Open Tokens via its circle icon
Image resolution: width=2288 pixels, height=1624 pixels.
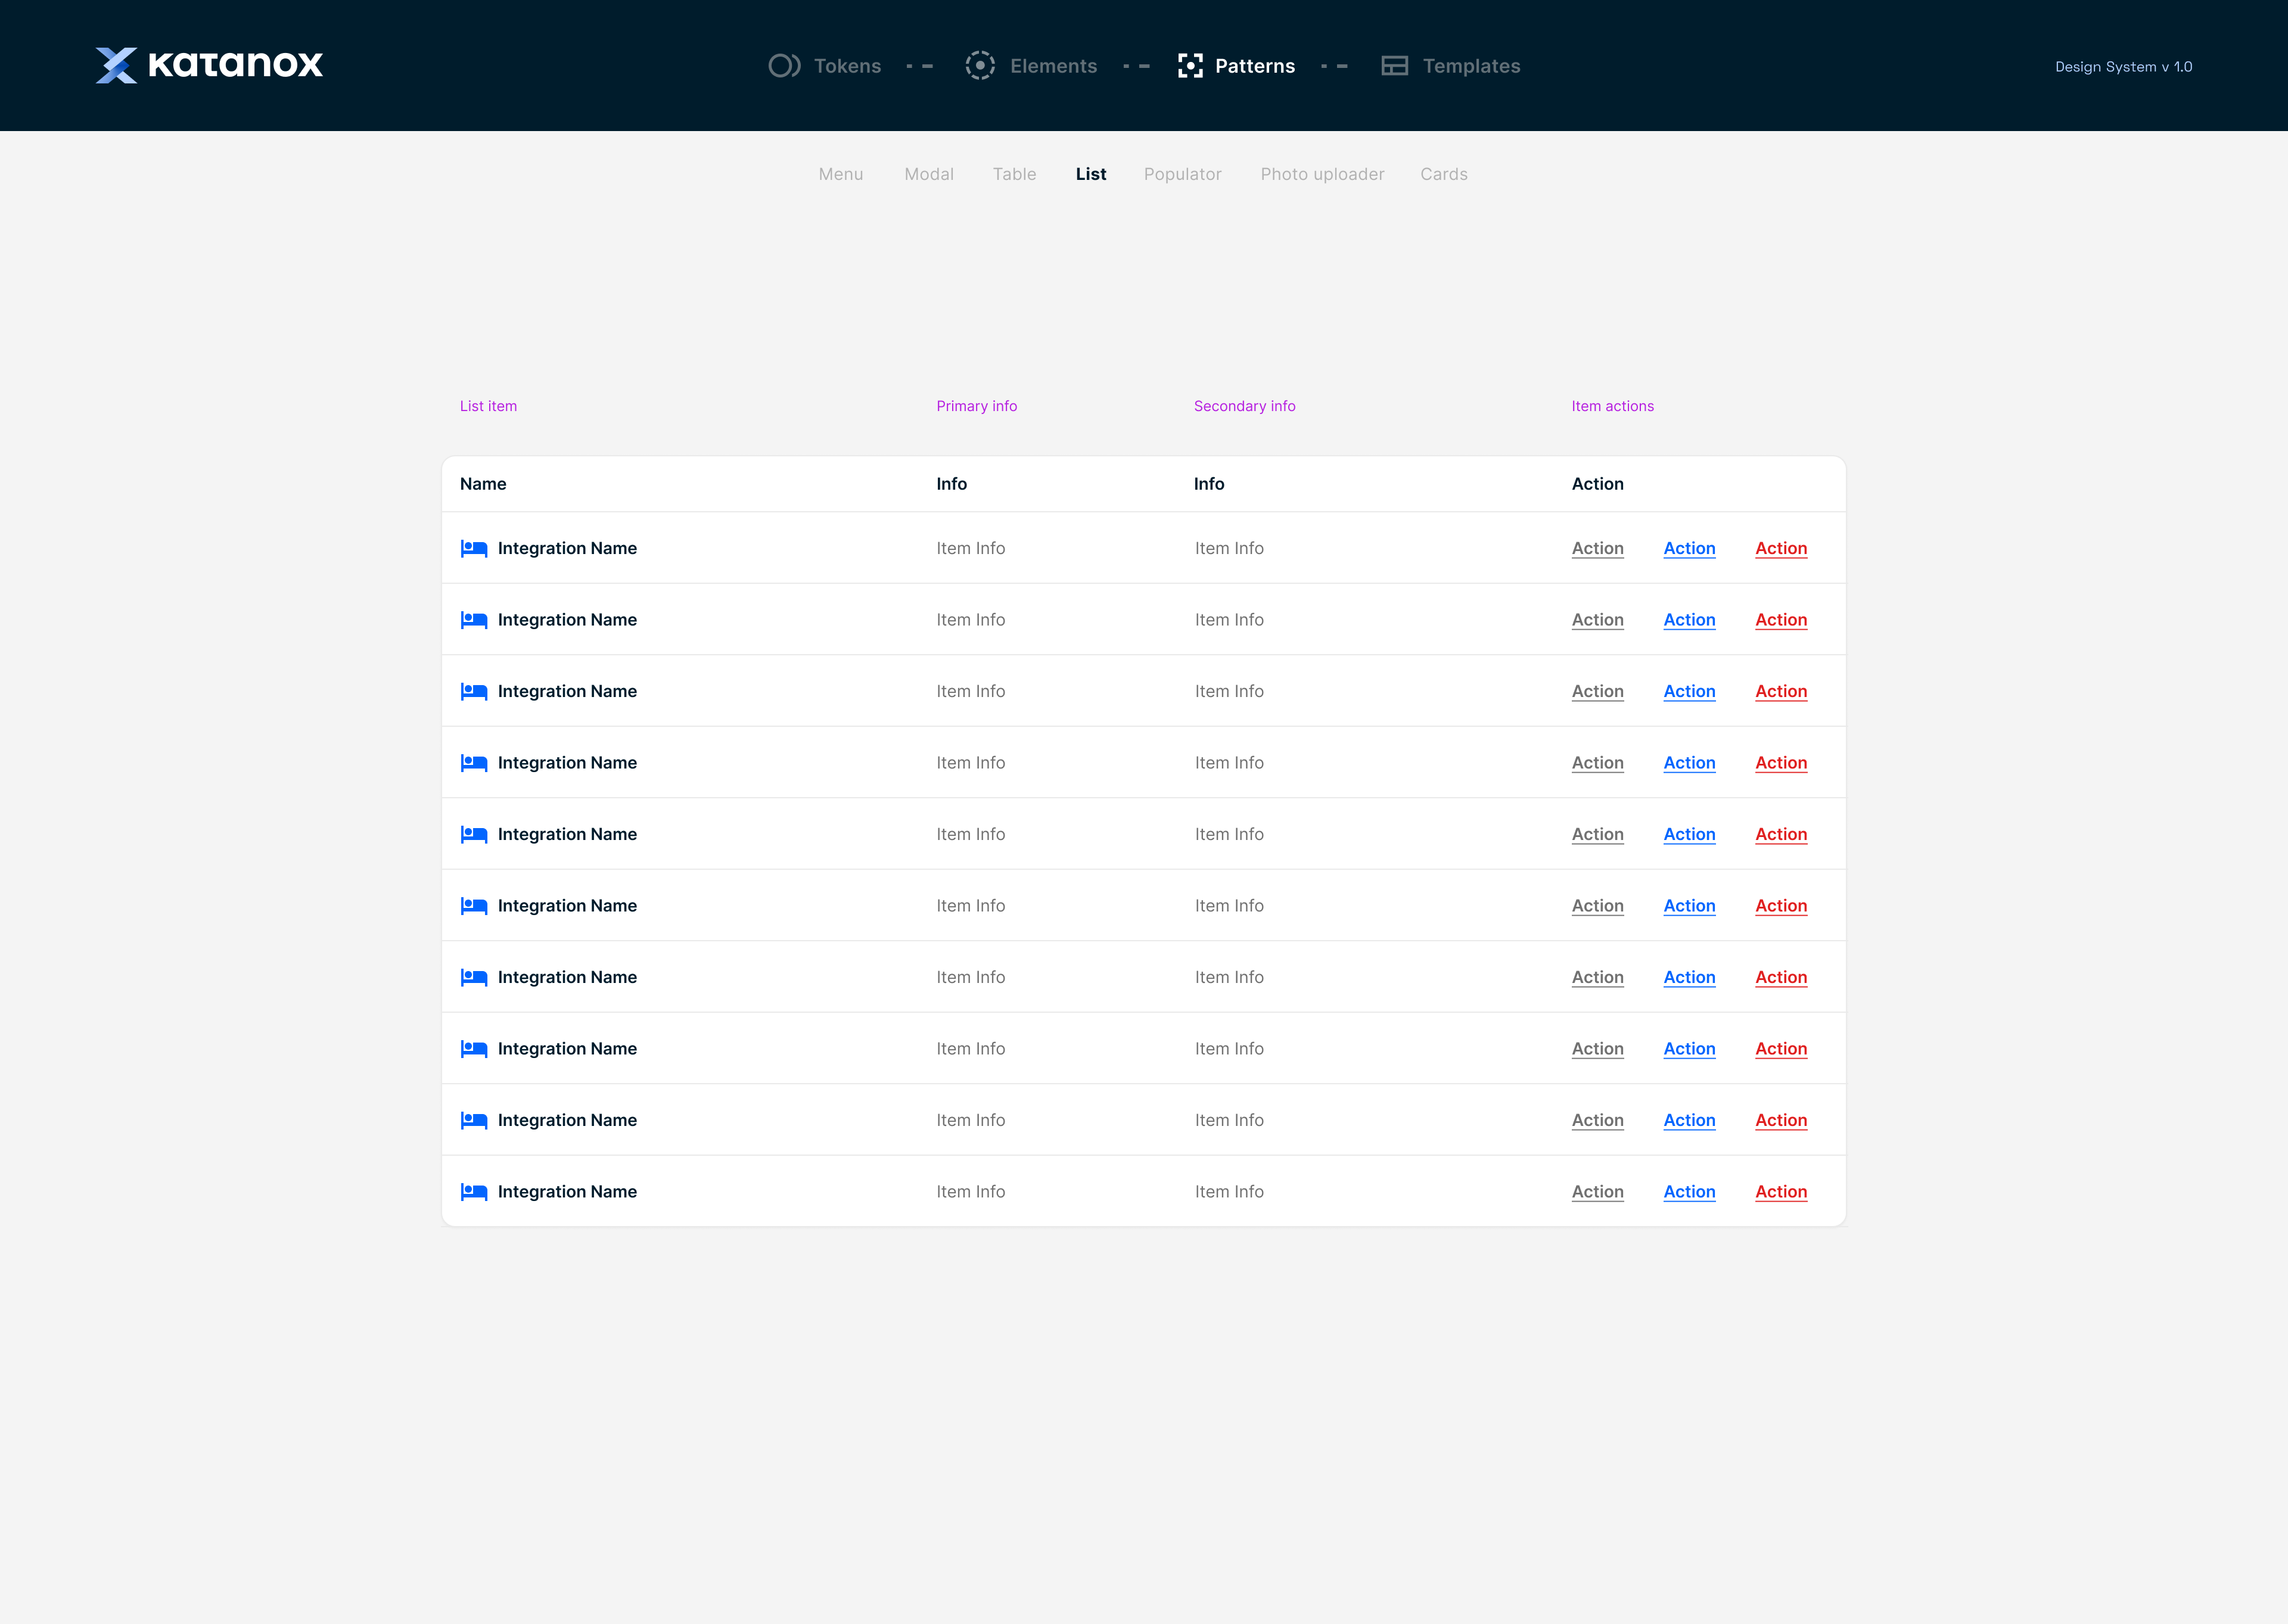point(784,66)
